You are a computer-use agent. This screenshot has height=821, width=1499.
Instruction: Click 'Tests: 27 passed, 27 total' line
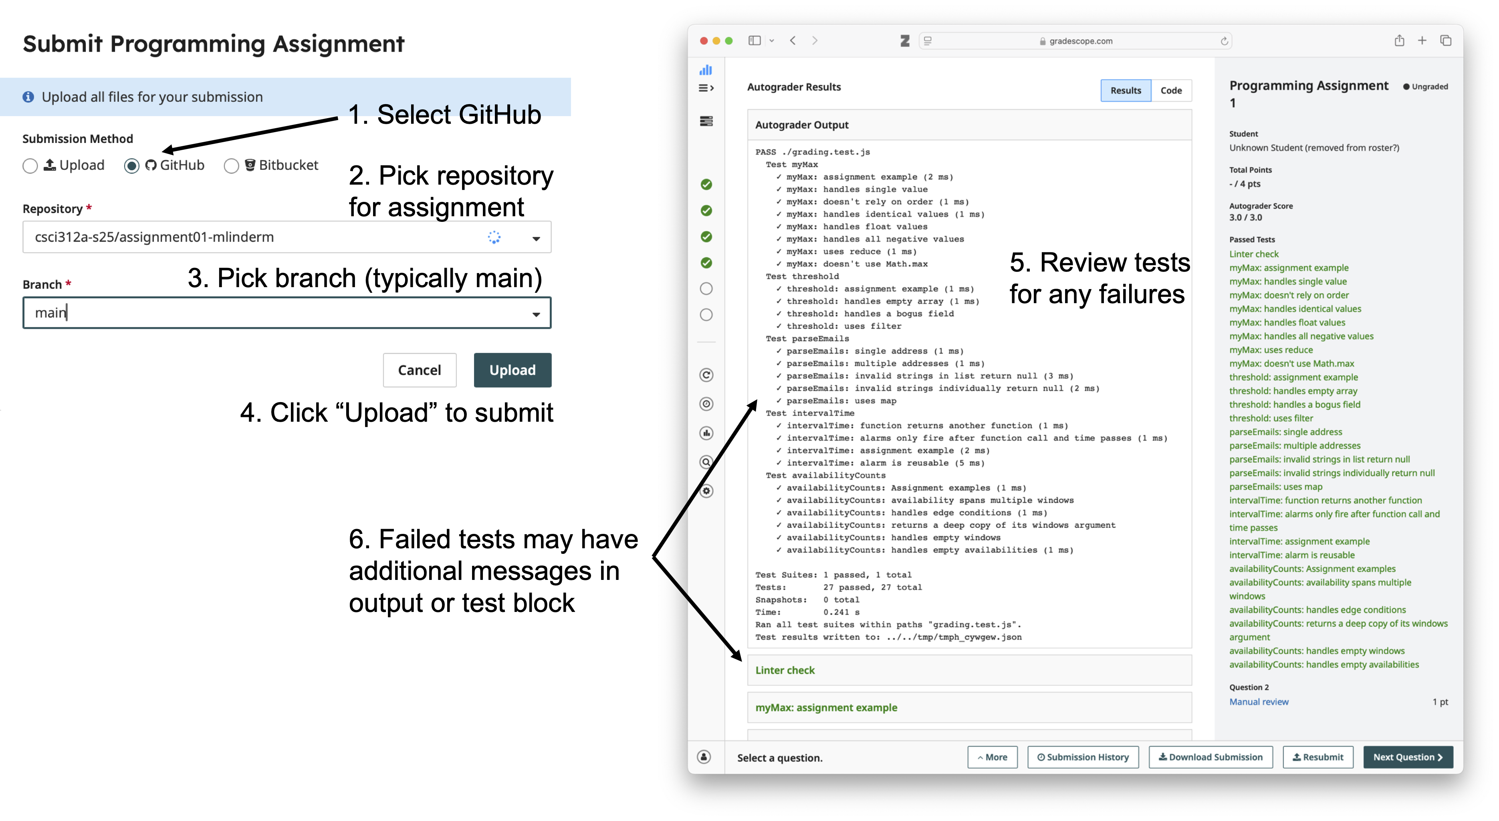[839, 587]
